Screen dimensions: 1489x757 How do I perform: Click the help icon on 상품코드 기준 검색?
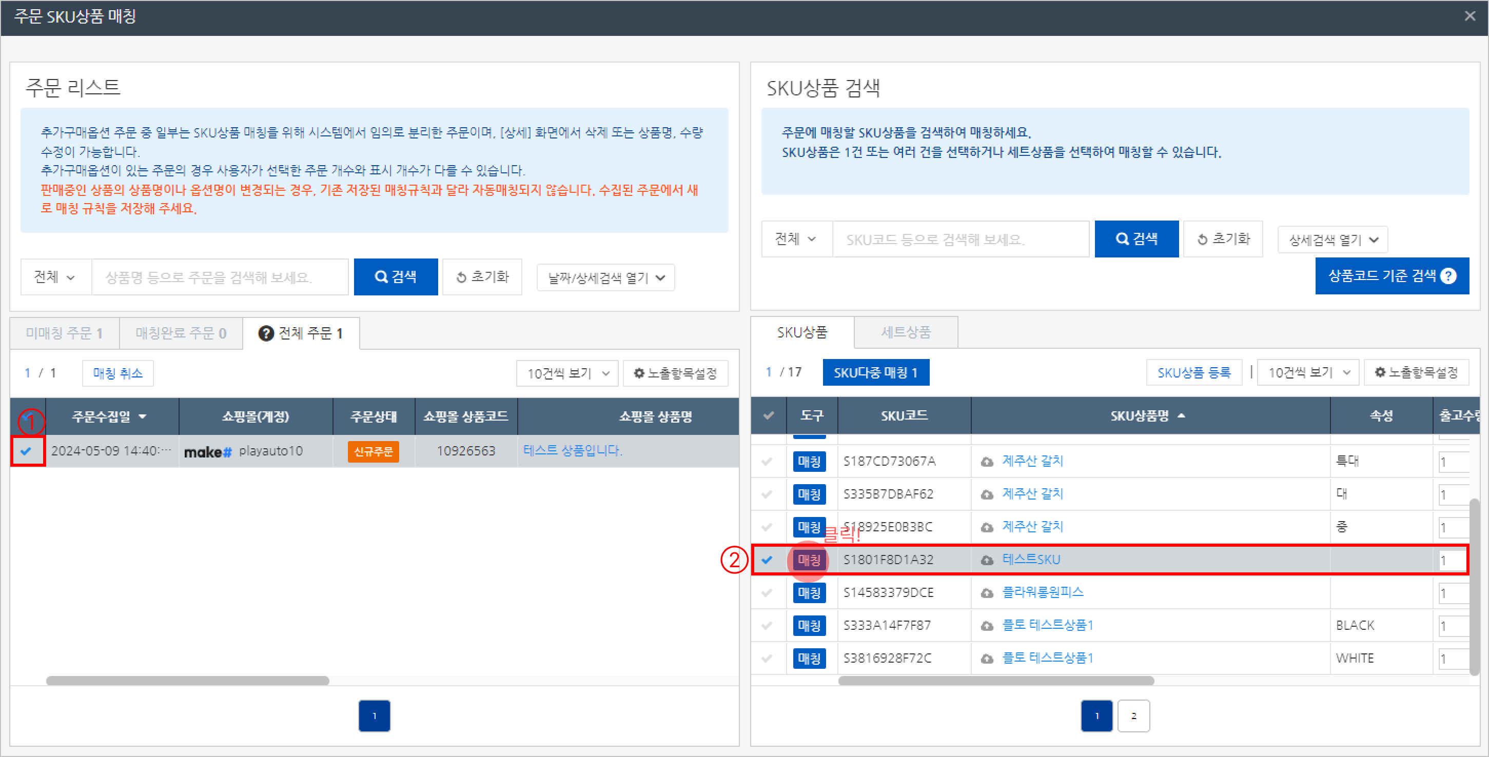point(1448,275)
